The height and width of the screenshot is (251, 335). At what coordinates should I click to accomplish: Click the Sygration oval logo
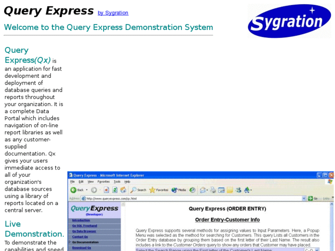point(289,21)
